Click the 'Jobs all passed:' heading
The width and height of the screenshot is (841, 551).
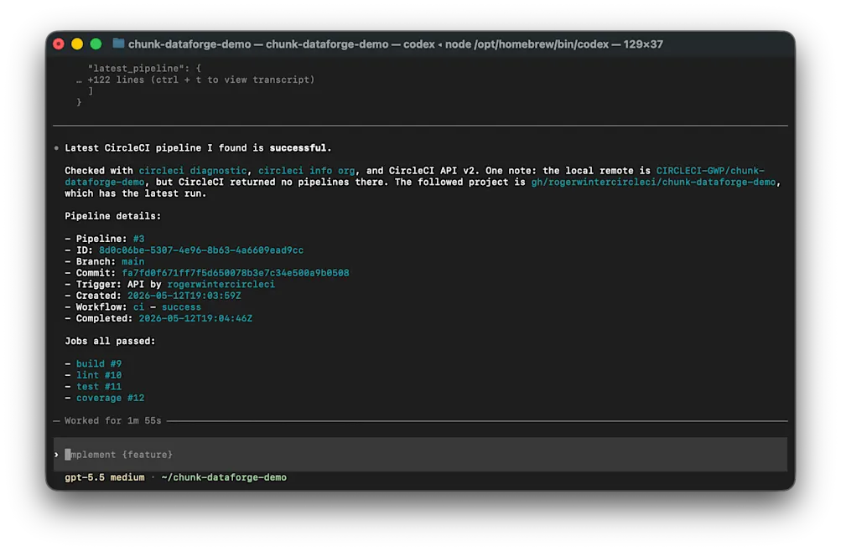(110, 341)
